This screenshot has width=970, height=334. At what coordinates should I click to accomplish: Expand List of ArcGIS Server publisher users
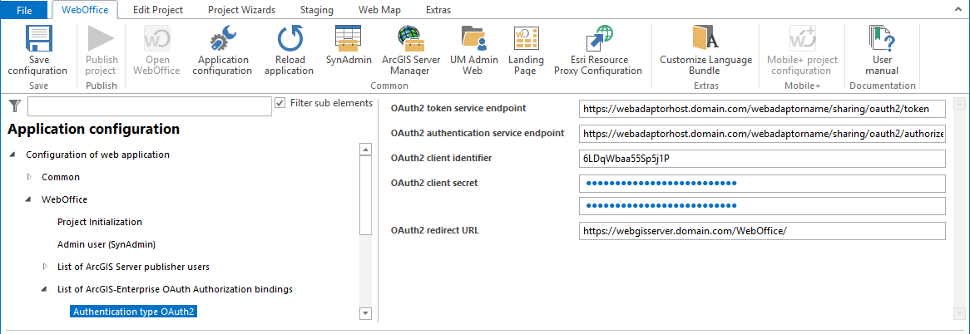(x=45, y=267)
